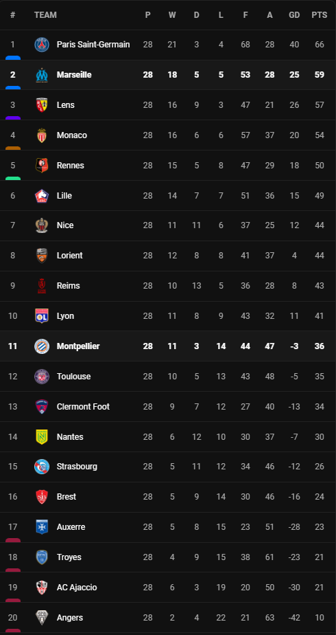This screenshot has height=635, width=336.
Task: Click the AC Ajaccio team name
Action: click(x=77, y=587)
